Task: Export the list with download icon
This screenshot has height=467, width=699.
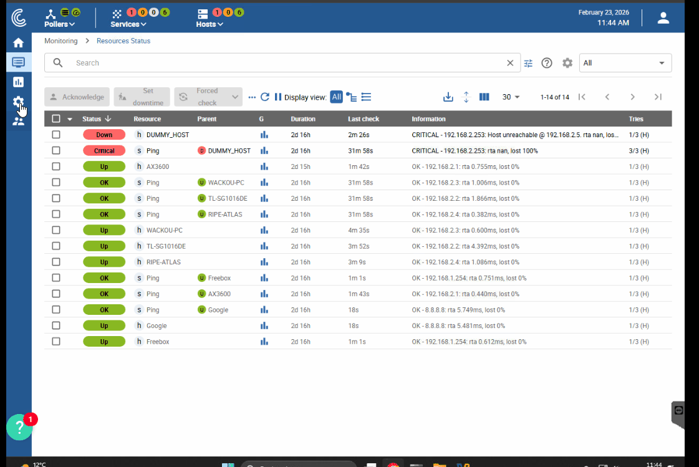Action: point(448,97)
